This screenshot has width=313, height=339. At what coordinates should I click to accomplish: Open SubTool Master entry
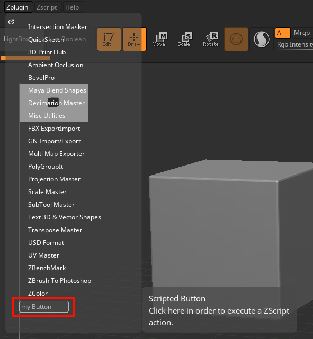tap(51, 205)
